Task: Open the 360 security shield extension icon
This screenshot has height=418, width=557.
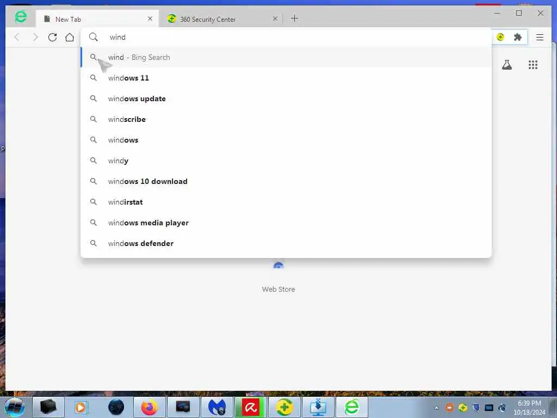Action: (x=500, y=37)
